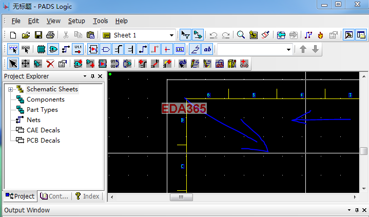
Task: Expand the Schematic Sheets node
Action: pos(10,89)
